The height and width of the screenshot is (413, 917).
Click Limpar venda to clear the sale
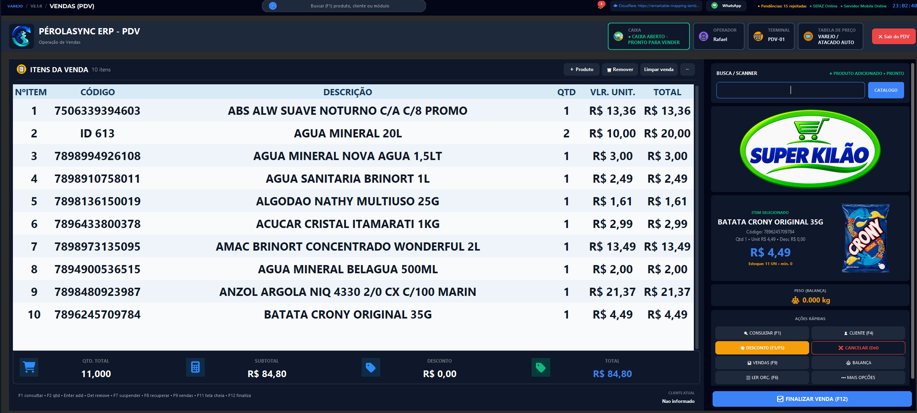point(659,69)
